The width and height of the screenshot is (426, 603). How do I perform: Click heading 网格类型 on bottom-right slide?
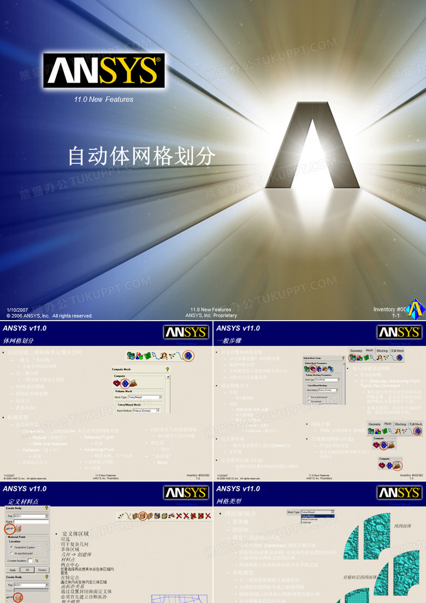[229, 501]
